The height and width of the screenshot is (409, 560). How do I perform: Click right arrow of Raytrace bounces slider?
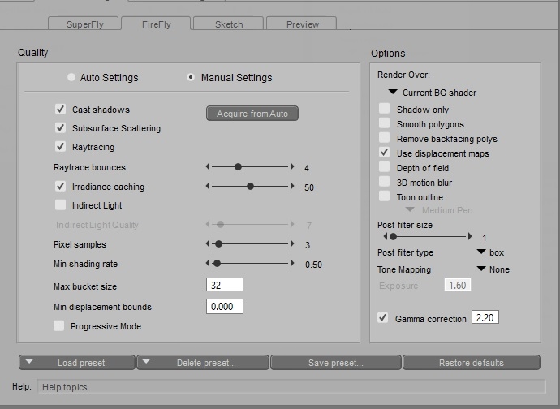291,167
